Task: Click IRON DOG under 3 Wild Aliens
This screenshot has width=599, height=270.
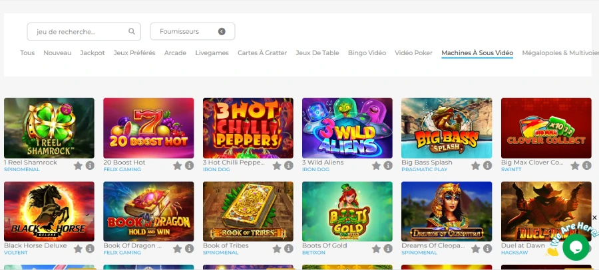Action: click(x=315, y=169)
